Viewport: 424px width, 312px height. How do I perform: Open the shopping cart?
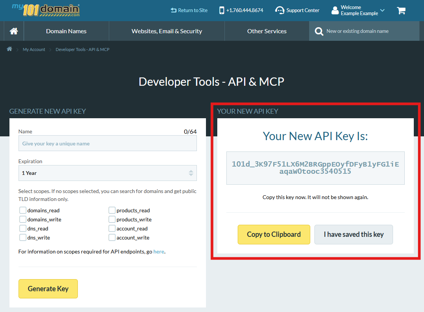click(401, 11)
